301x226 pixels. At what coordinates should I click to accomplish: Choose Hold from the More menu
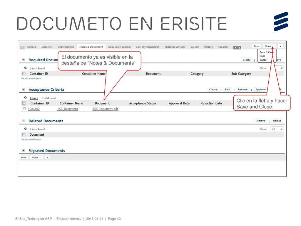[x=262, y=56]
